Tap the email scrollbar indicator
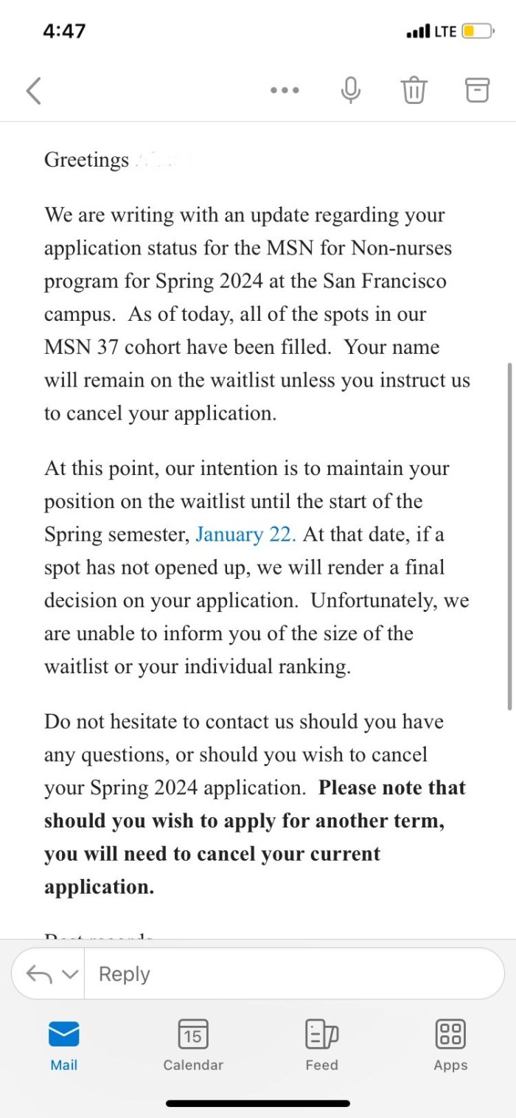The image size is (516, 1118). click(509, 535)
